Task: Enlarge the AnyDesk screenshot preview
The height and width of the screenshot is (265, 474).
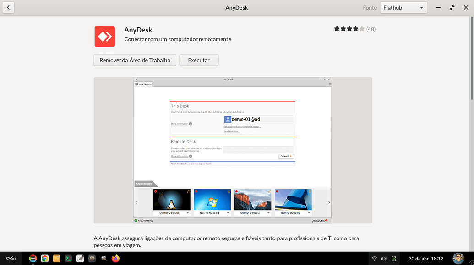Action: [x=233, y=150]
